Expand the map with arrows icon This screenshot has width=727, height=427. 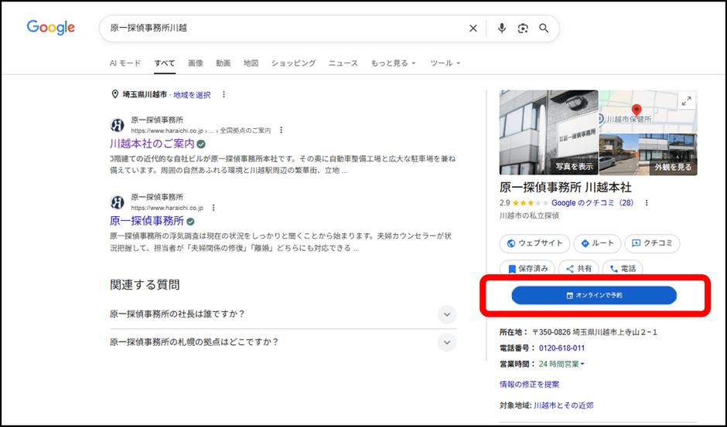(x=686, y=101)
